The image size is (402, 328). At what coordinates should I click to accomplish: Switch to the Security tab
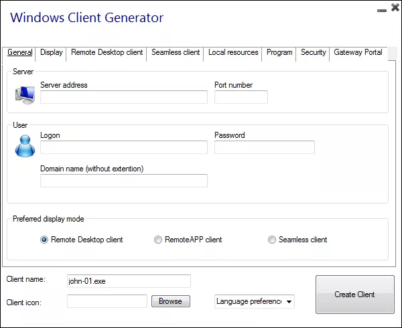[x=313, y=52]
